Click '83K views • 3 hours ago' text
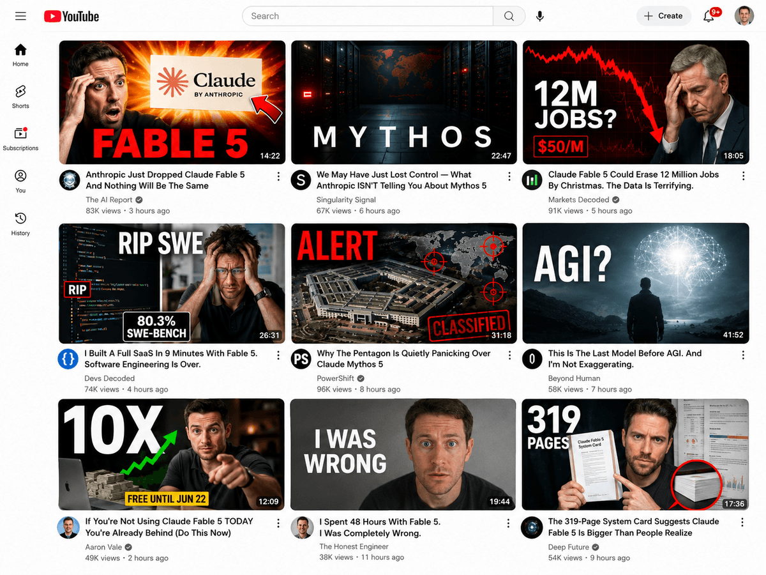The height and width of the screenshot is (575, 766). point(128,211)
